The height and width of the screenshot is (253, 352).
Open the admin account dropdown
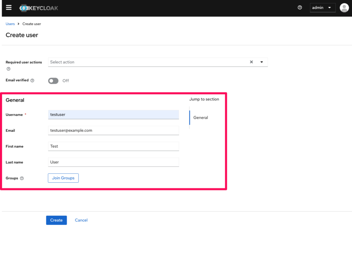pyautogui.click(x=322, y=8)
